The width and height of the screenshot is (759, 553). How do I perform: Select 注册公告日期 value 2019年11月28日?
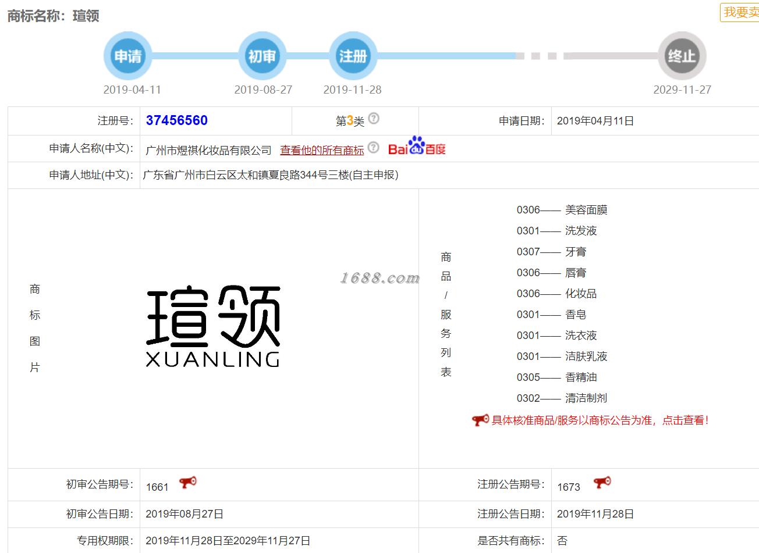[595, 514]
